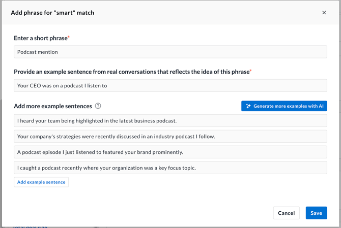Click the 'Enter a short phrase' label
The height and width of the screenshot is (228, 341).
(40, 38)
